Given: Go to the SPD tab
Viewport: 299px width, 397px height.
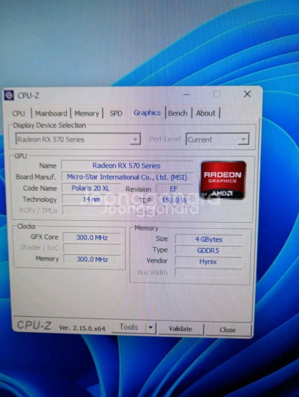Looking at the screenshot, I should (x=116, y=113).
